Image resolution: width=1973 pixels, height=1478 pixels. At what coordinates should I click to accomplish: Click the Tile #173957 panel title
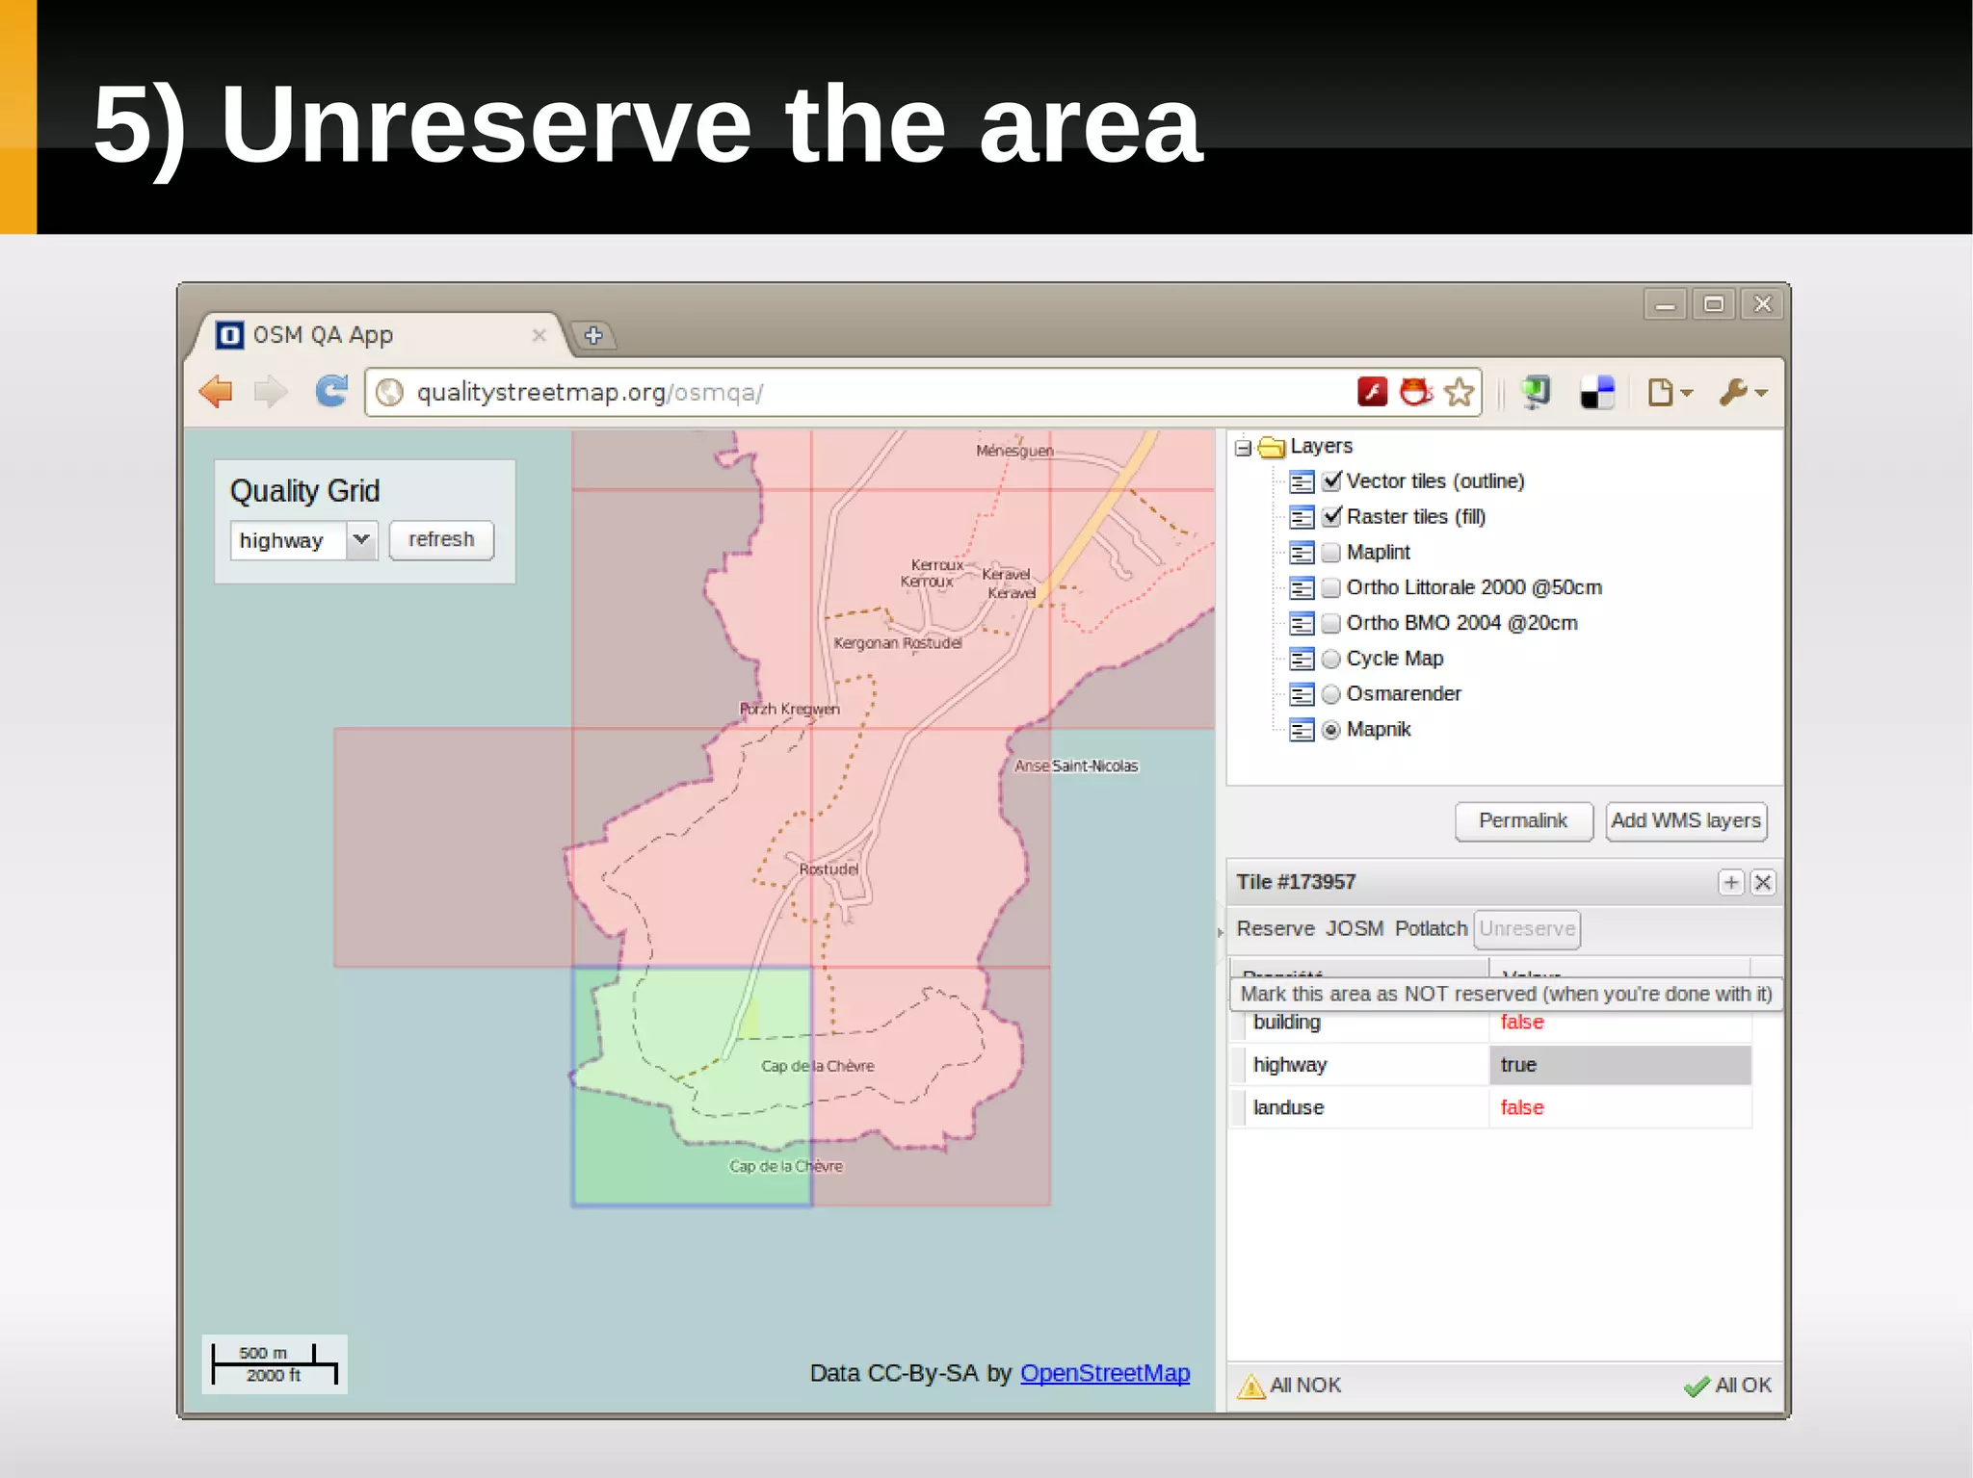1296,882
